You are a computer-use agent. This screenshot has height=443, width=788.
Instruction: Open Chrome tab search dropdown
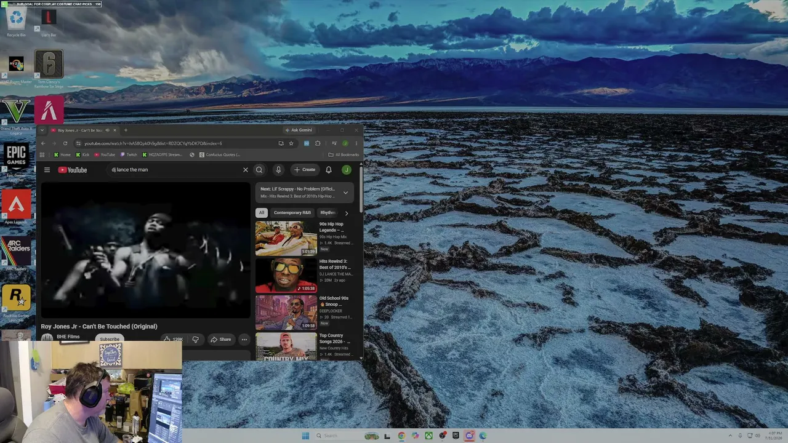coord(42,130)
